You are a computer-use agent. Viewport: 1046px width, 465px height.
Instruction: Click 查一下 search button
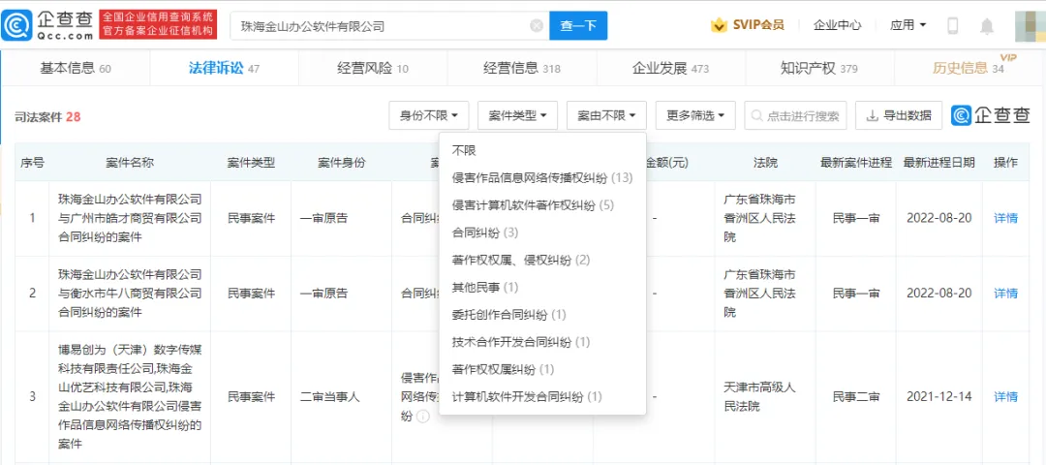(578, 26)
